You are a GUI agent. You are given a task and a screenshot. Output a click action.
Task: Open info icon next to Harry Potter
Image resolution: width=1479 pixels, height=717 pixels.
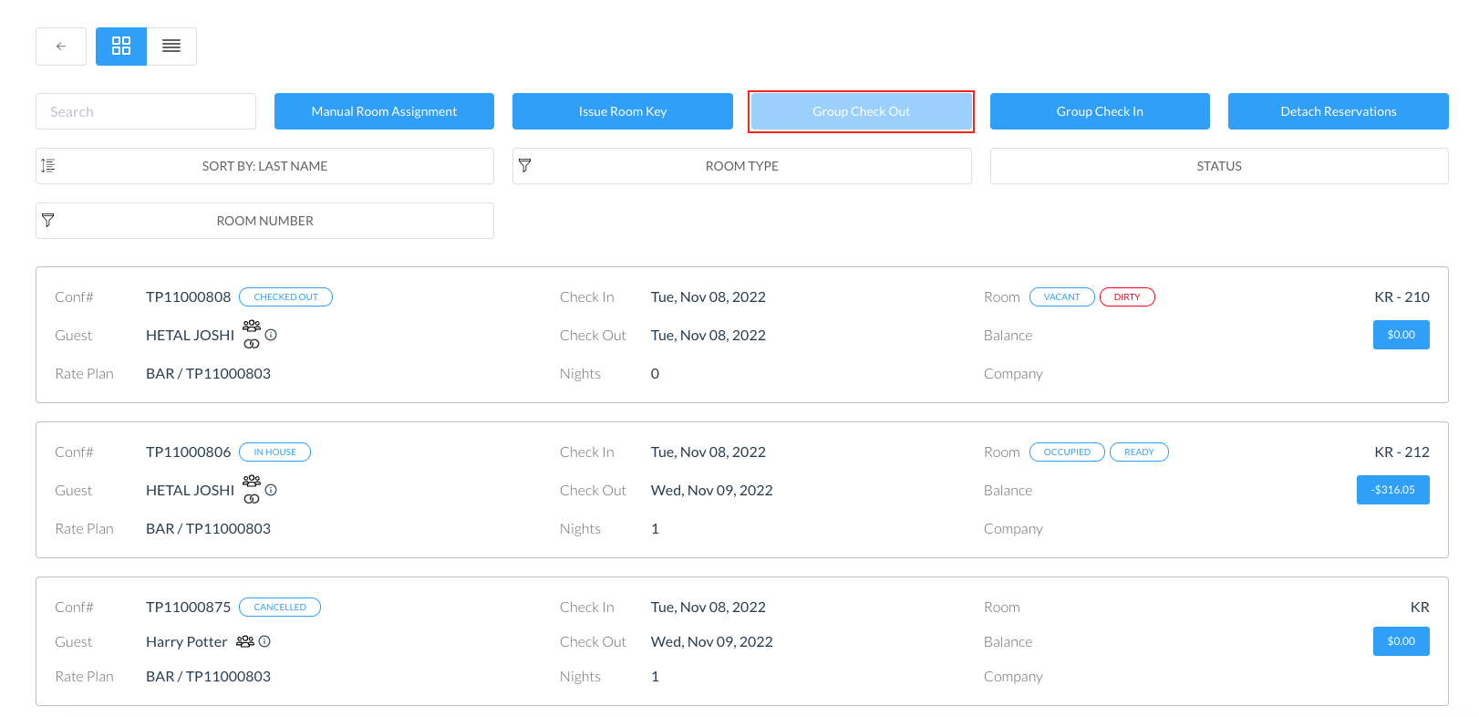264,642
